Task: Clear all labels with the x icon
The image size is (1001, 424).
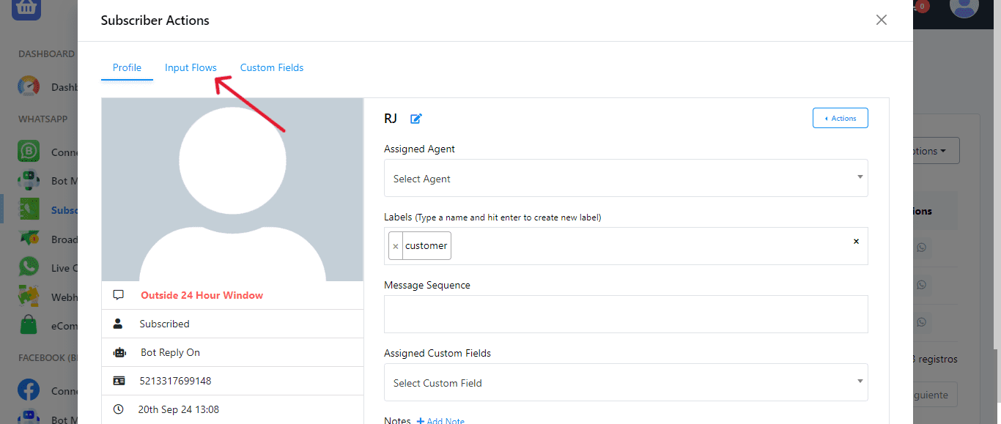Action: pos(856,241)
